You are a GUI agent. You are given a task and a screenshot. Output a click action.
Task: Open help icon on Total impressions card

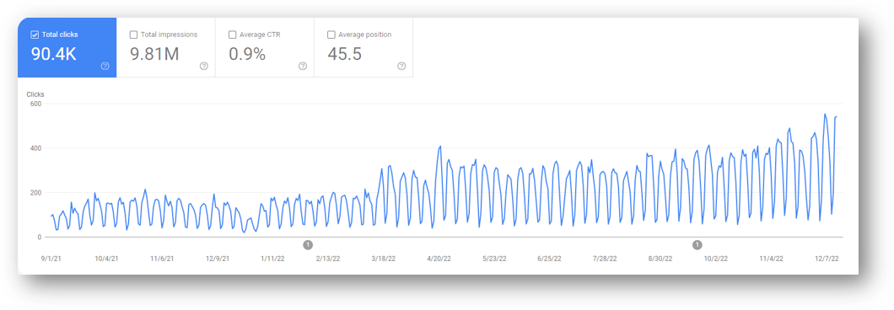pos(204,66)
